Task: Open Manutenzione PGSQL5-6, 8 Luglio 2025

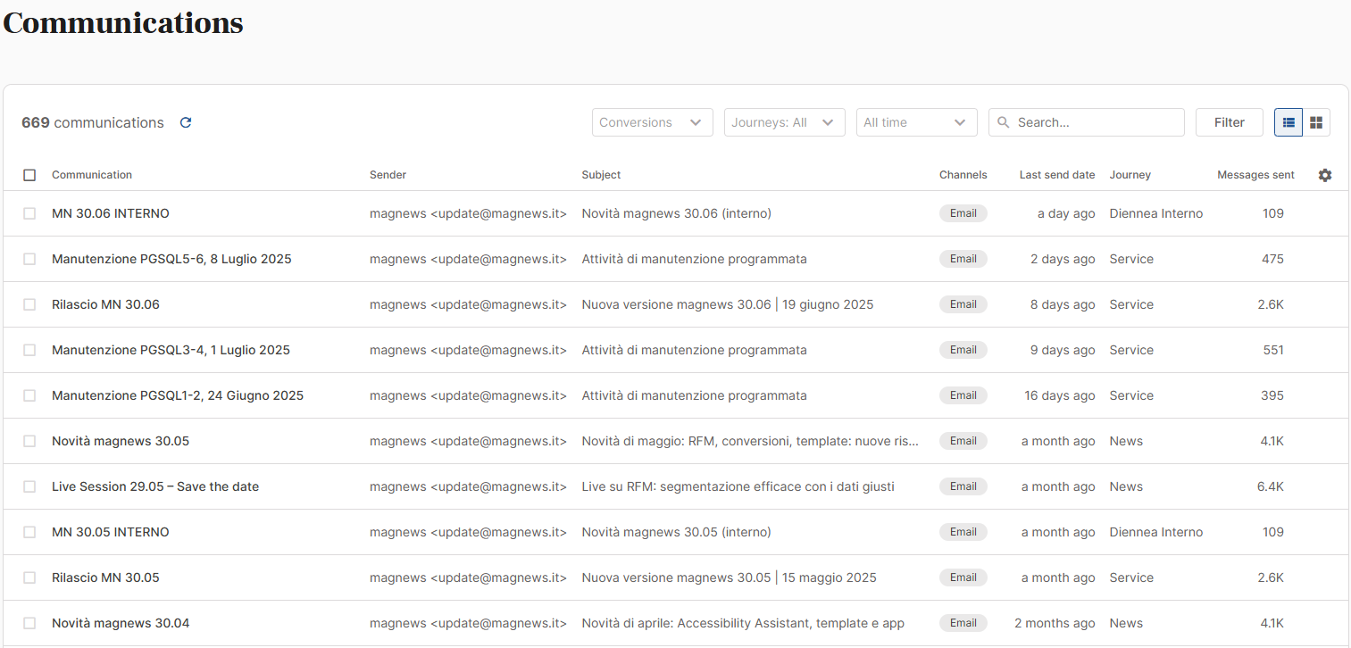Action: pos(171,259)
